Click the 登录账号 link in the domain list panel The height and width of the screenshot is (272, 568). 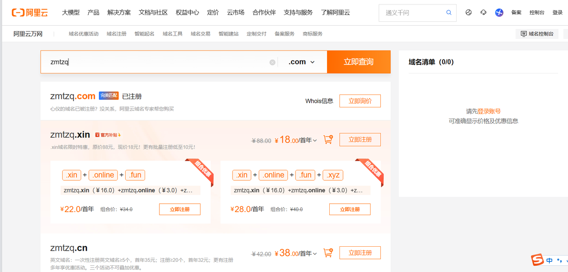click(489, 111)
